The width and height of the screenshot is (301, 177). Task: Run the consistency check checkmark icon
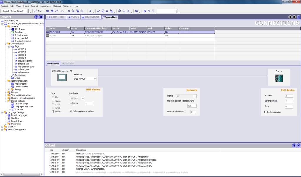(x=98, y=11)
